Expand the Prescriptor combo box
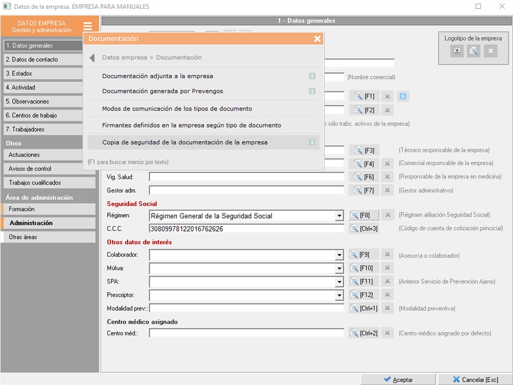Image resolution: width=513 pixels, height=385 pixels. pyautogui.click(x=339, y=295)
